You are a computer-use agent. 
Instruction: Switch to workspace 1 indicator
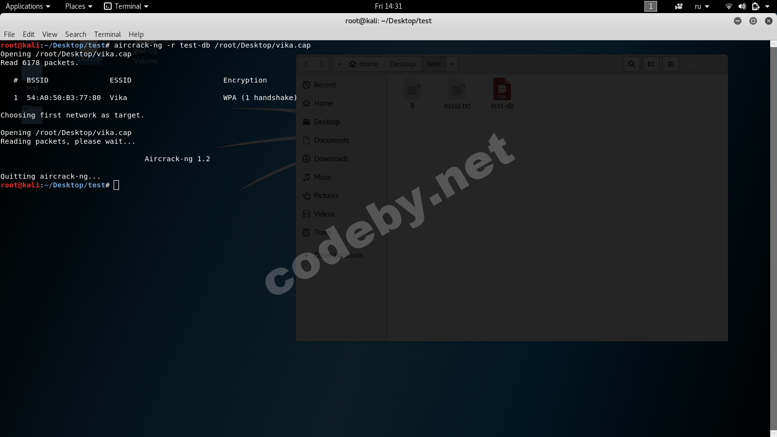651,6
